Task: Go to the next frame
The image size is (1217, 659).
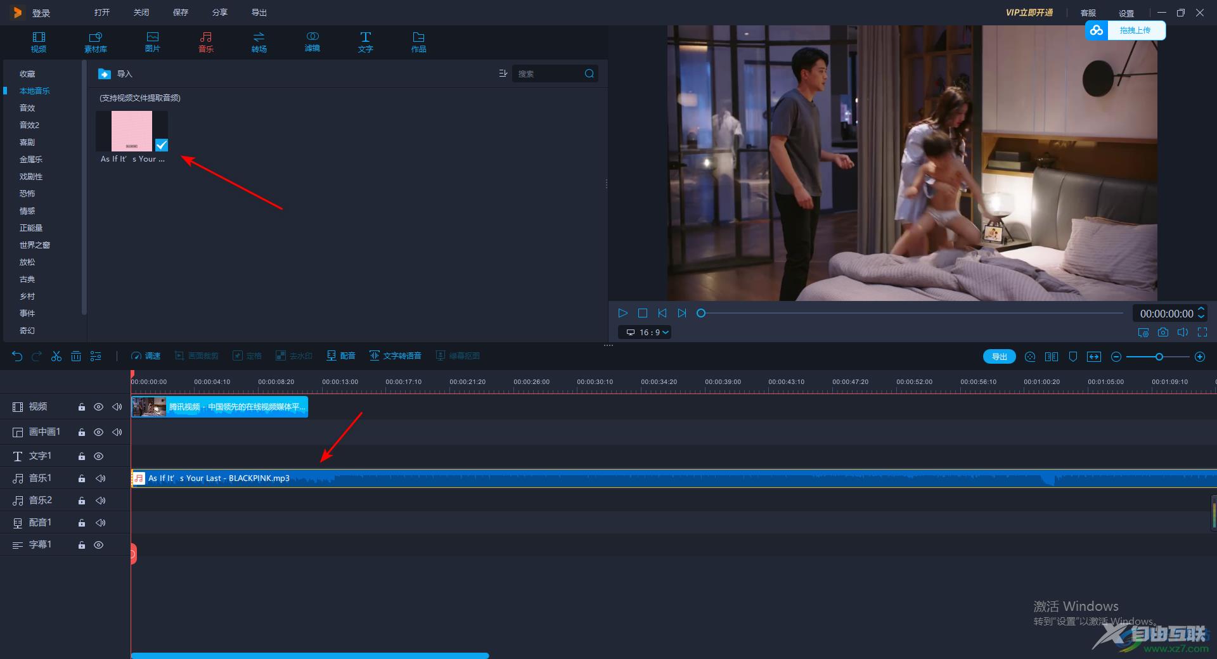Action: pyautogui.click(x=682, y=313)
